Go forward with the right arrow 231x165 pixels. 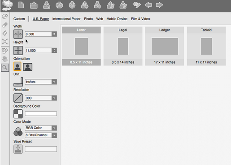[x=159, y=5]
